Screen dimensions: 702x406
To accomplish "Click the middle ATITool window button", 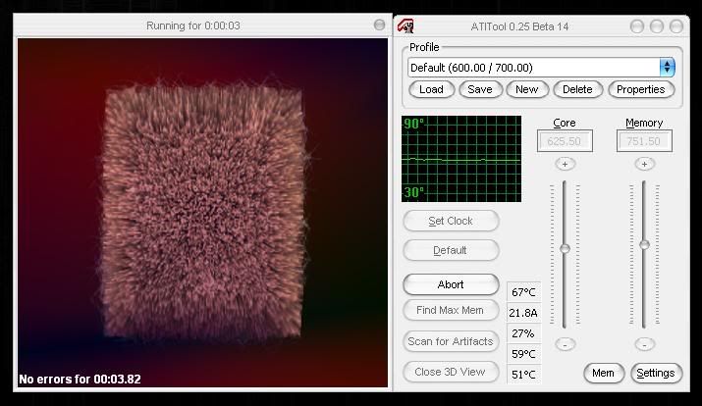I will point(657,26).
